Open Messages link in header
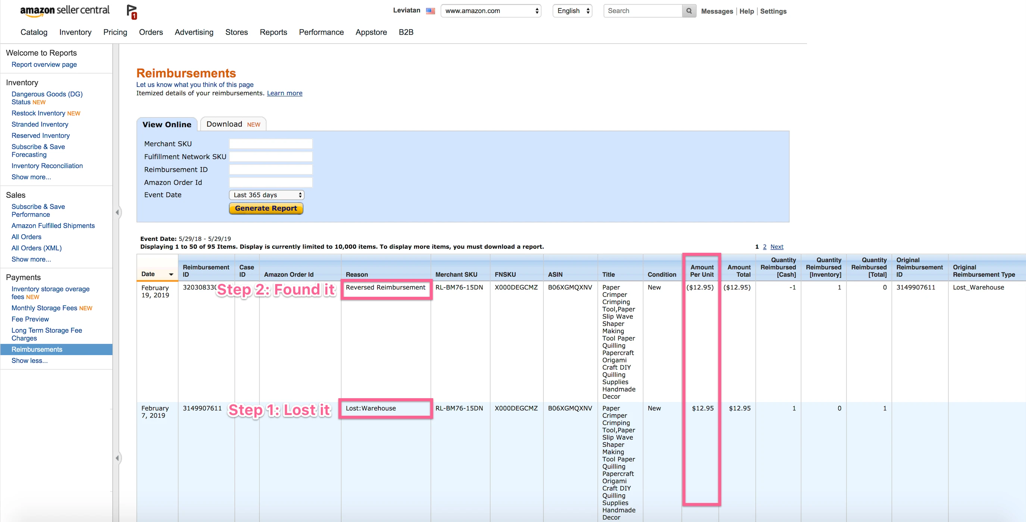This screenshot has width=1026, height=522. [717, 11]
